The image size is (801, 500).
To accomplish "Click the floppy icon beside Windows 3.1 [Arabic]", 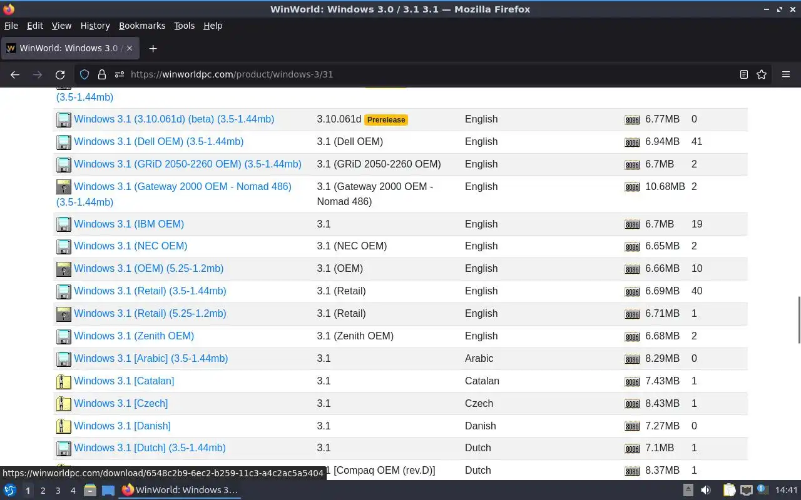I will point(64,359).
